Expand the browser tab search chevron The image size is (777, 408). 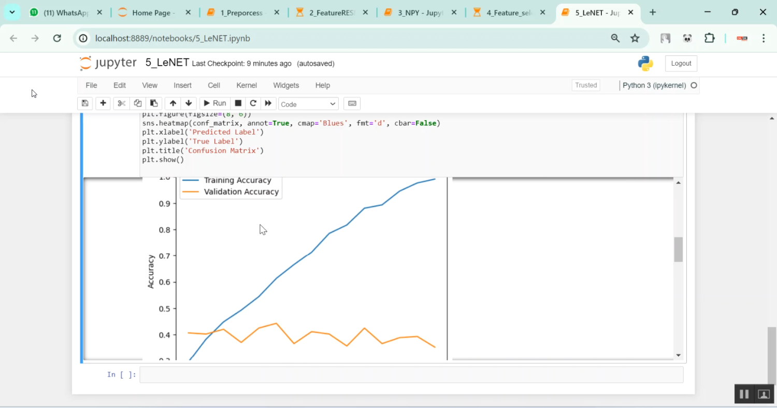[x=12, y=12]
